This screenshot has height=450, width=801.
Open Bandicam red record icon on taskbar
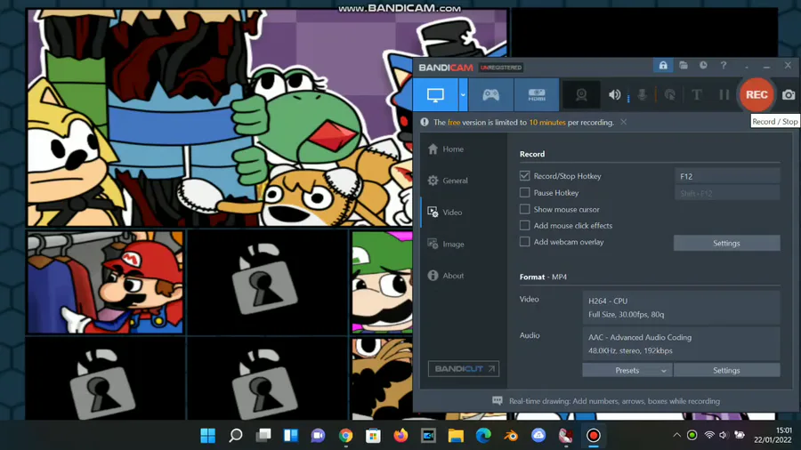pyautogui.click(x=593, y=435)
